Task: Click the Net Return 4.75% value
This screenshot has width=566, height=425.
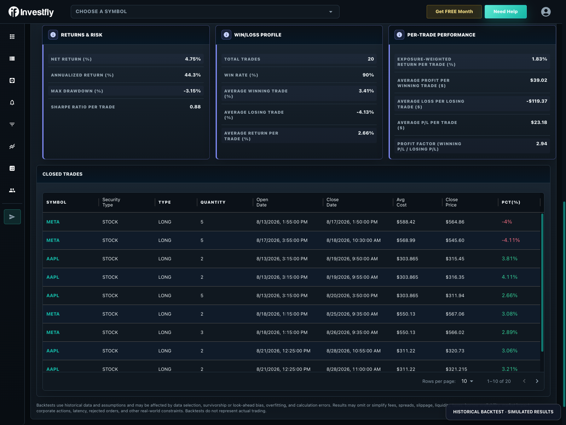Action: [193, 59]
